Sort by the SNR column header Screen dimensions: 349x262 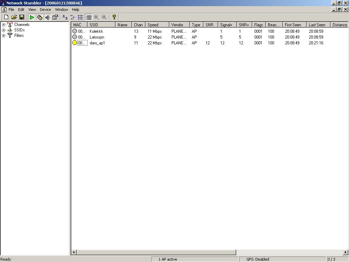coord(211,25)
